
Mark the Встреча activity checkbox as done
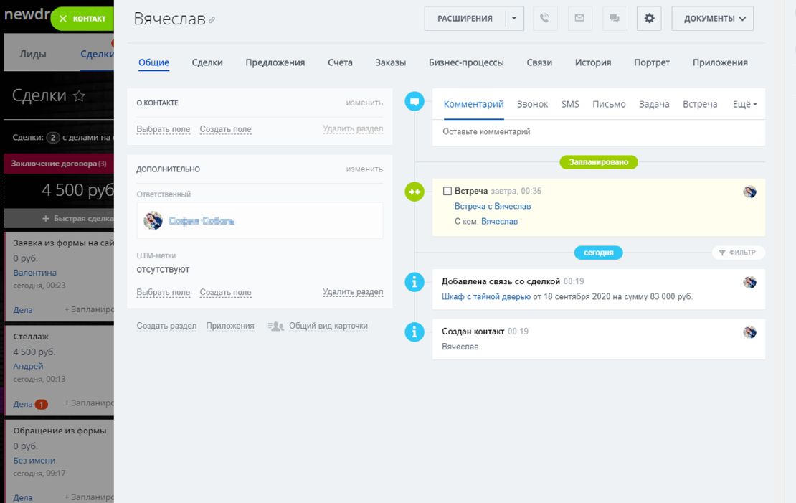pyautogui.click(x=447, y=192)
